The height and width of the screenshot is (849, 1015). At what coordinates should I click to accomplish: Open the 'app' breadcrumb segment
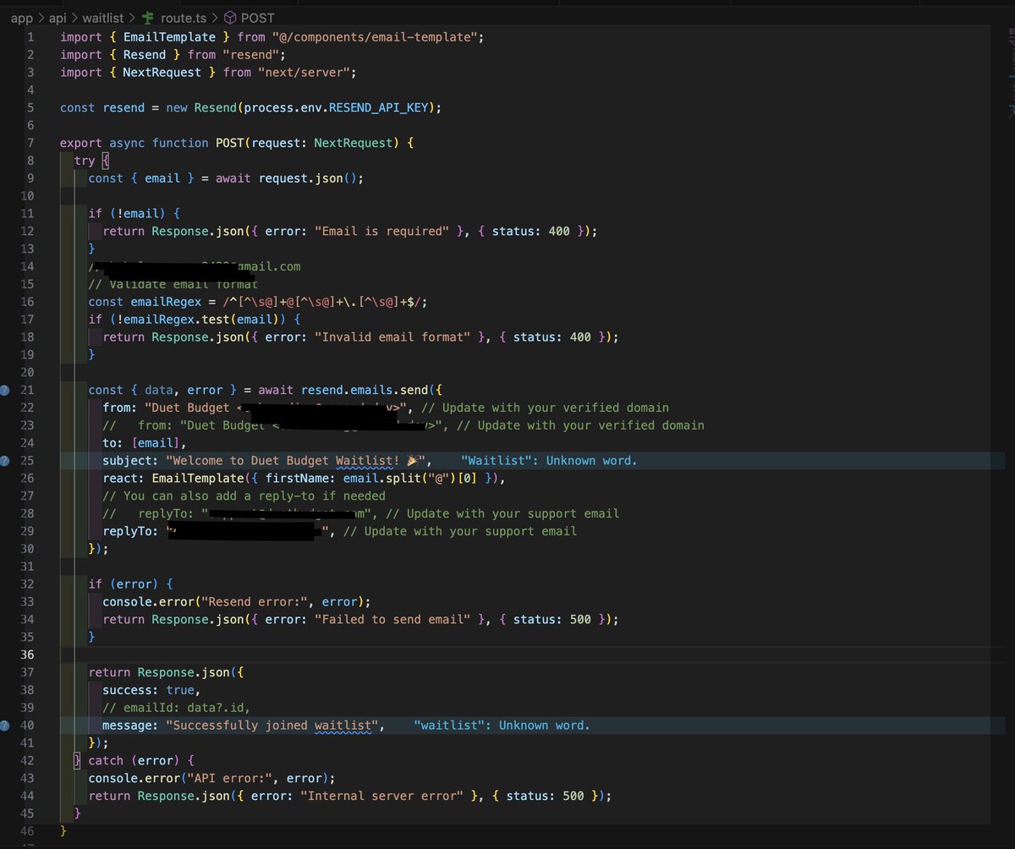coord(20,17)
